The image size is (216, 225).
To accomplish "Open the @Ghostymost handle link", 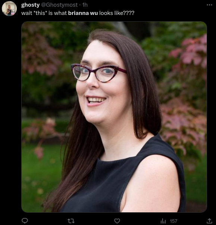I will pyautogui.click(x=59, y=5).
